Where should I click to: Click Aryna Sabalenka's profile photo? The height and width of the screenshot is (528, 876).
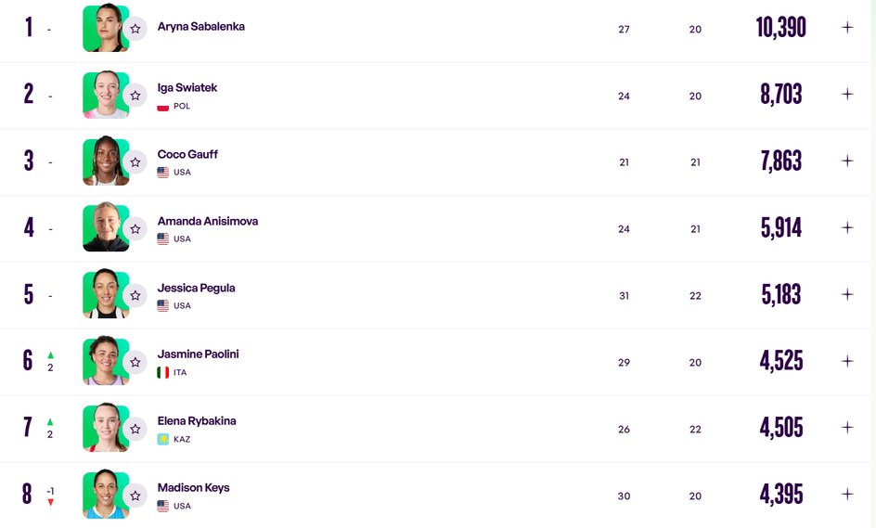click(105, 28)
